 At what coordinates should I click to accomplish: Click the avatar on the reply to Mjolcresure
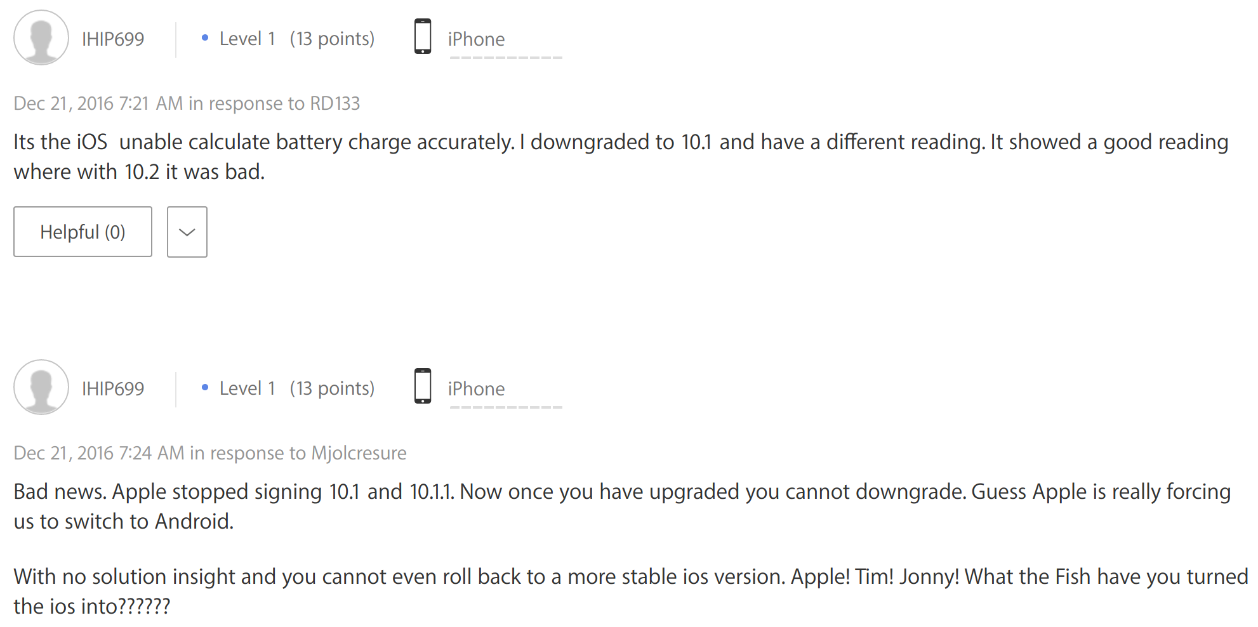41,388
